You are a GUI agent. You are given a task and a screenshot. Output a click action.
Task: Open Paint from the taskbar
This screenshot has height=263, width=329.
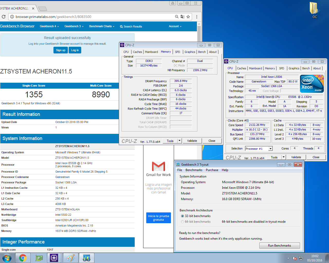click(x=70, y=258)
